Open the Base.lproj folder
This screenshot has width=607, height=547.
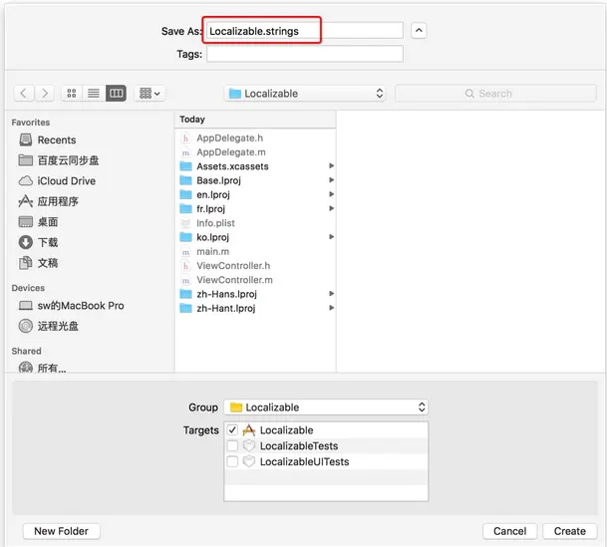[x=211, y=180]
